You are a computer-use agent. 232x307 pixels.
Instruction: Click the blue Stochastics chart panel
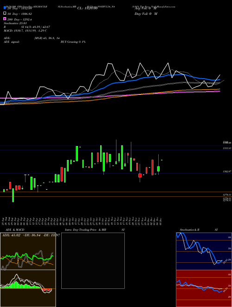coord(204,251)
